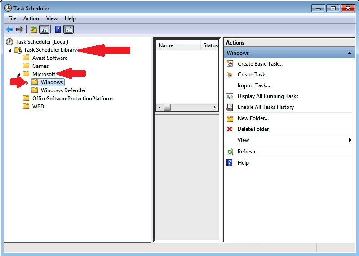359x256 pixels.
Task: Click the Refresh action label
Action: 246,152
